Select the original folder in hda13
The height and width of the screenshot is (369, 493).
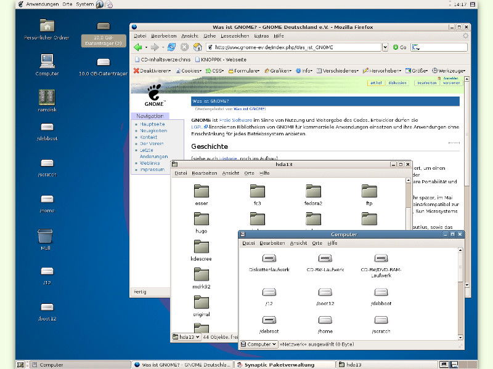coord(202,306)
